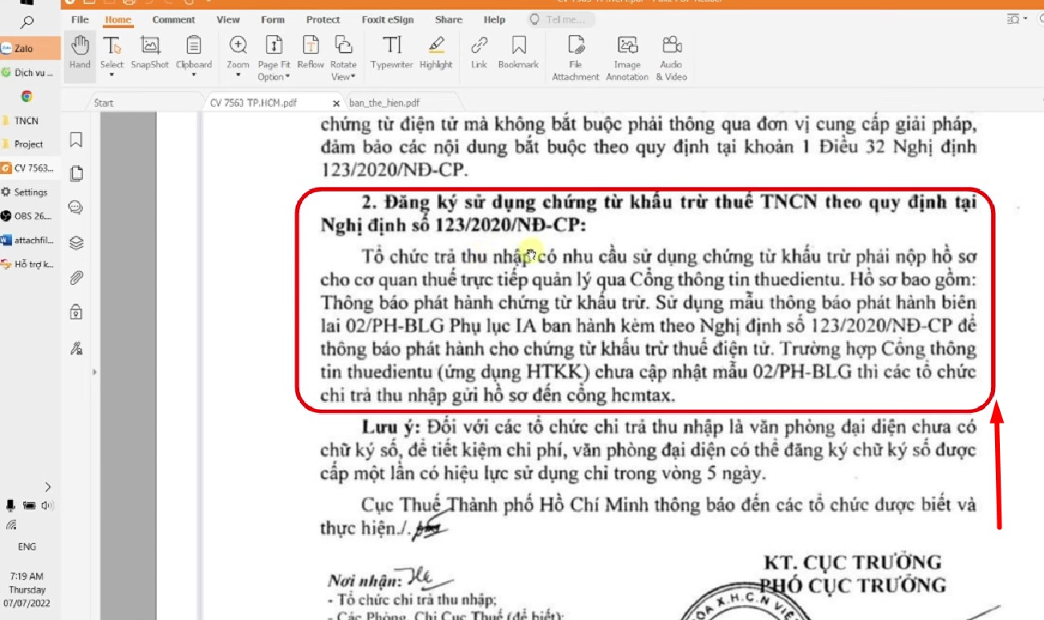Open the Security lock panel
This screenshot has height=620, width=1044.
[76, 311]
